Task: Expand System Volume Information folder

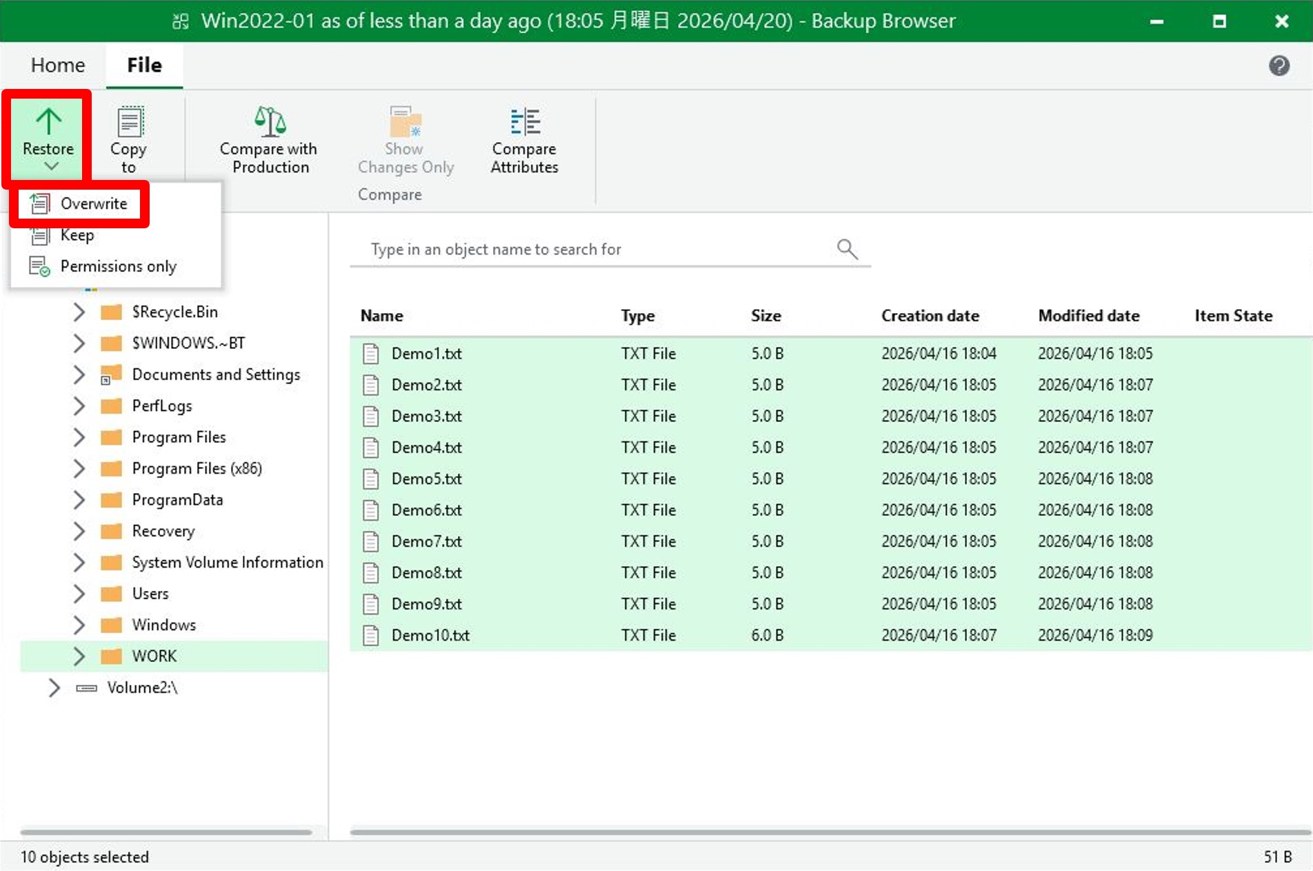Action: (79, 562)
